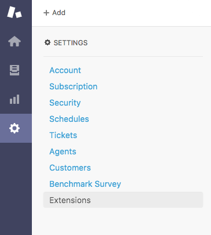Click the app logo in the sidebar
The image size is (211, 235).
click(x=14, y=12)
